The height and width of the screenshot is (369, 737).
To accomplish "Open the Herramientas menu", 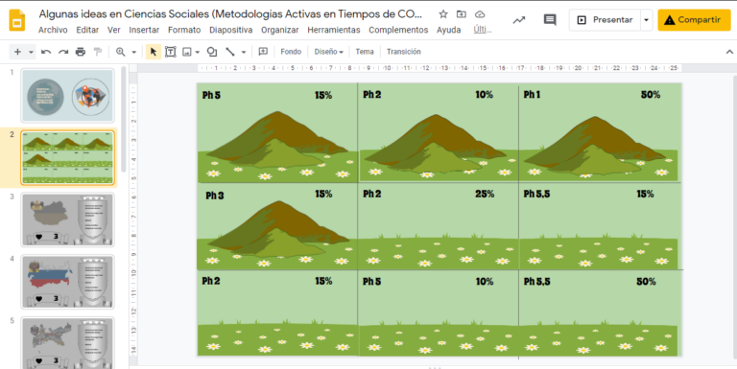I will (334, 30).
